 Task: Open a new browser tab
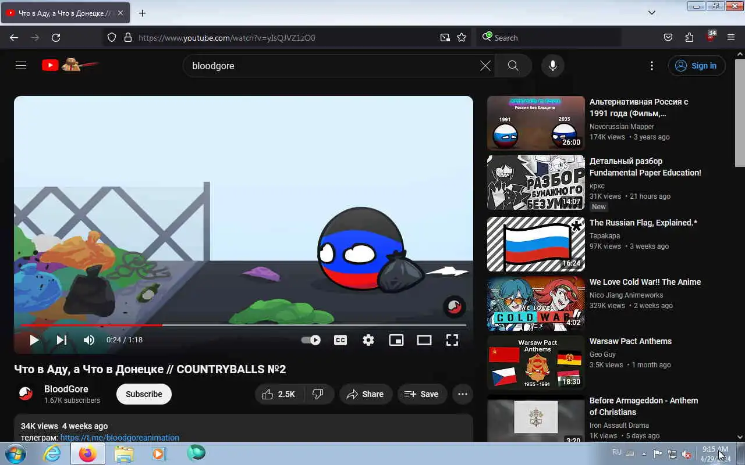(142, 13)
